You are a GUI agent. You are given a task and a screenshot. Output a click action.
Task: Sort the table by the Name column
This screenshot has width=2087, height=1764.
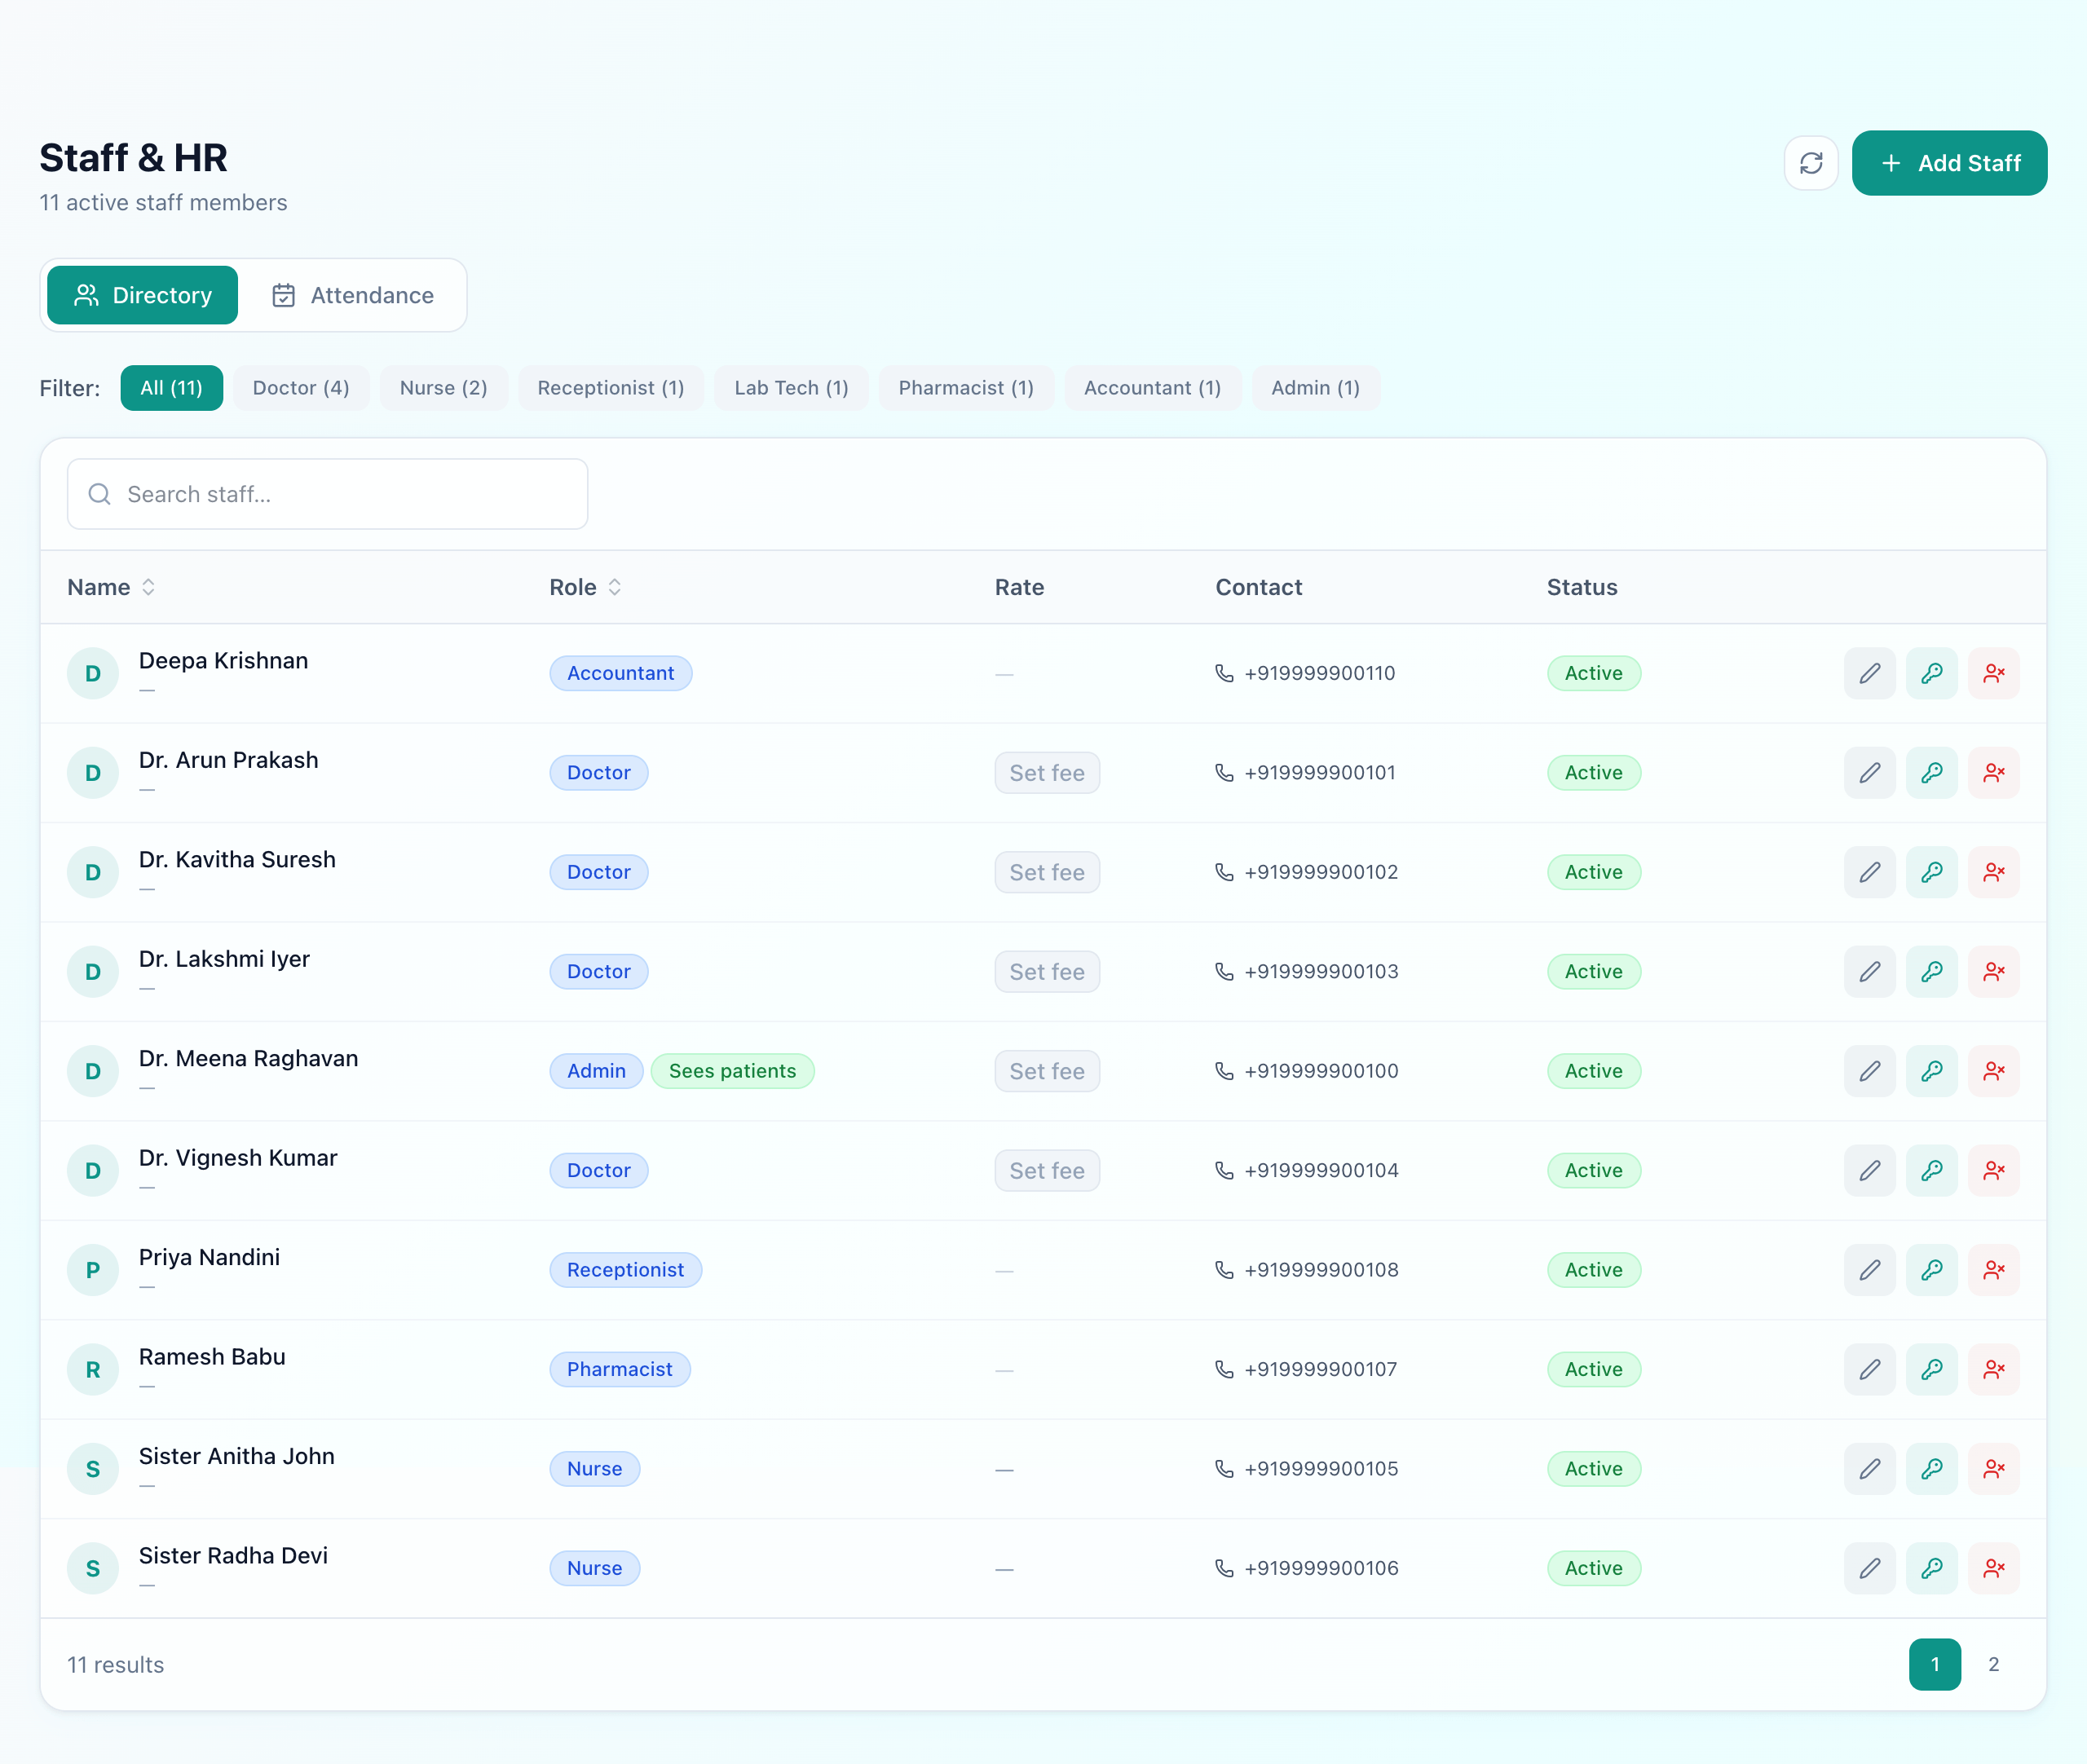coord(111,587)
